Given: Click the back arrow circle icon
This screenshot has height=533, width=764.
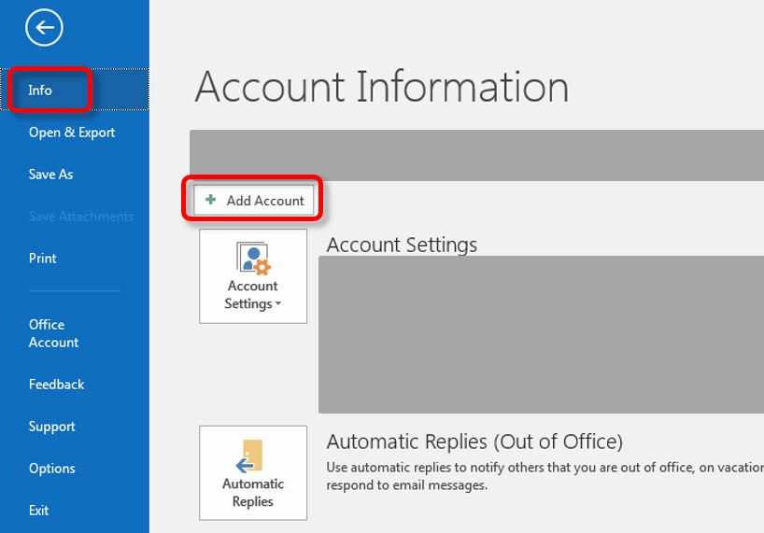Looking at the screenshot, I should coord(44,28).
